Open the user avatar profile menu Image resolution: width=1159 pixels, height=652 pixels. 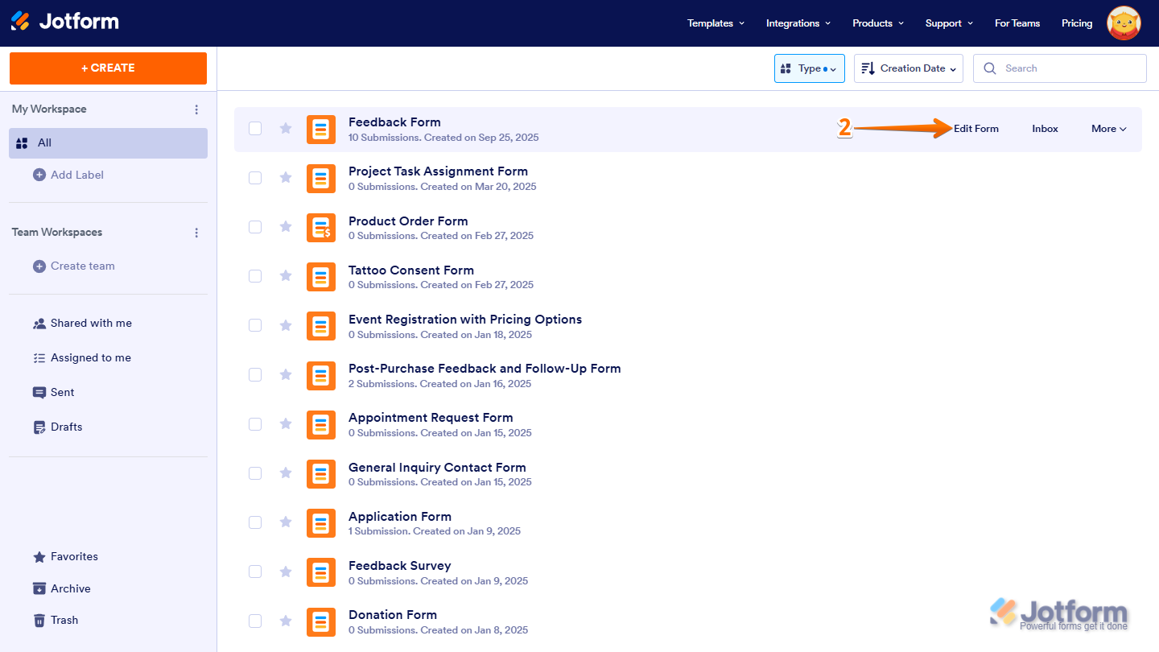pos(1124,23)
